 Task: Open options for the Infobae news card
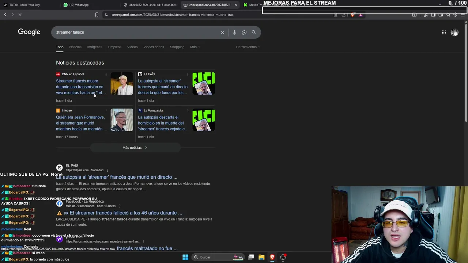point(106,111)
